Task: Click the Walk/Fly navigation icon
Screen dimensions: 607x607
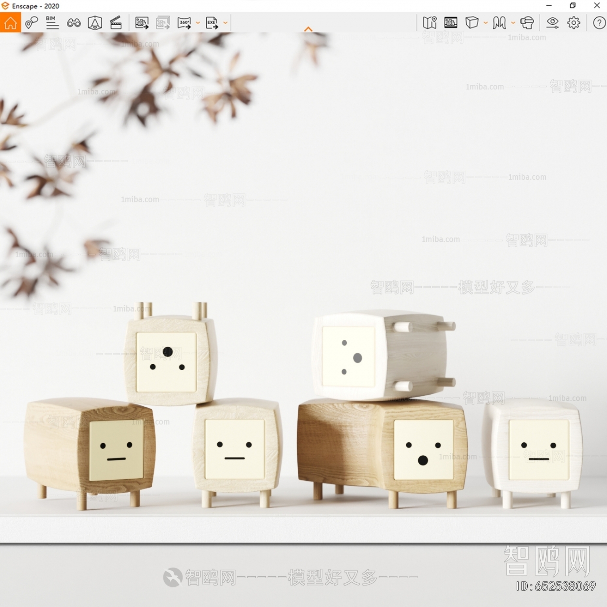Action: pos(499,23)
